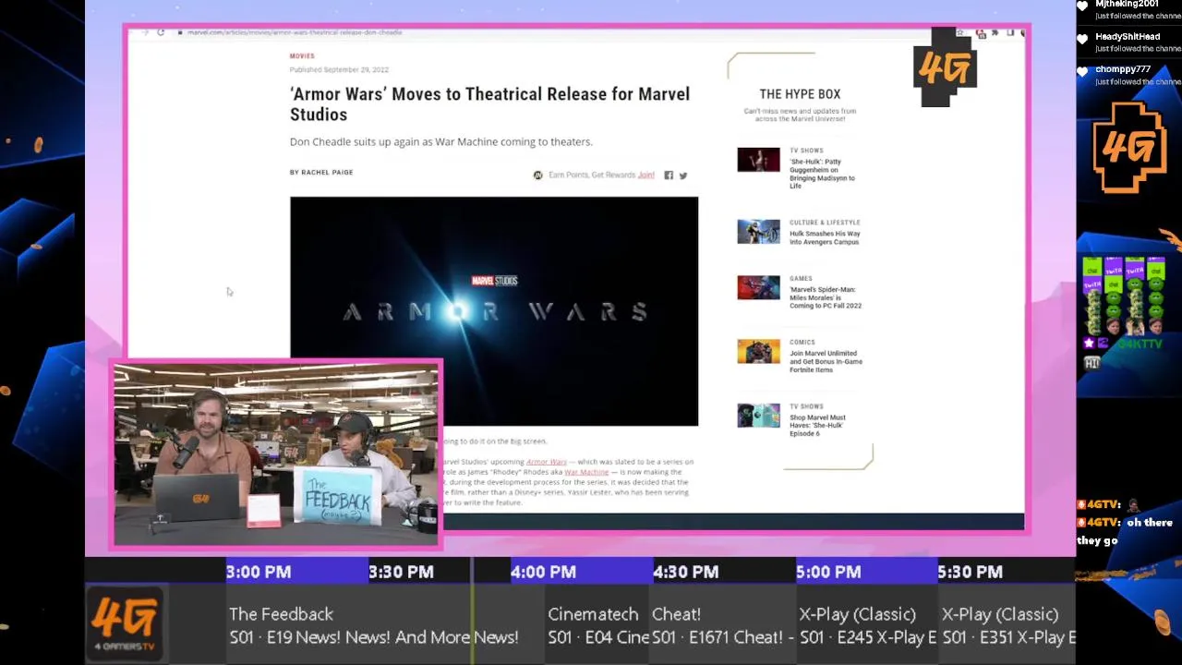Image resolution: width=1182 pixels, height=665 pixels.
Task: Click the Marvel Unlimited comics thumbnail
Action: pyautogui.click(x=758, y=351)
